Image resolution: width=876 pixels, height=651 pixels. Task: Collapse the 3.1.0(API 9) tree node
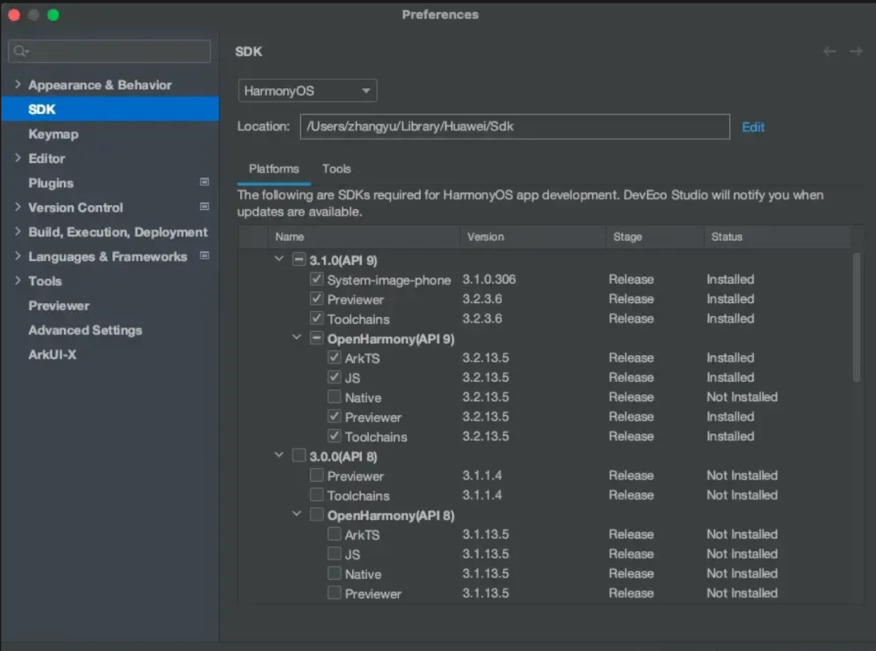280,259
